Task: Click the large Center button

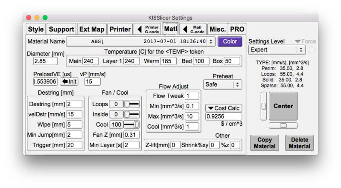Action: pyautogui.click(x=283, y=106)
